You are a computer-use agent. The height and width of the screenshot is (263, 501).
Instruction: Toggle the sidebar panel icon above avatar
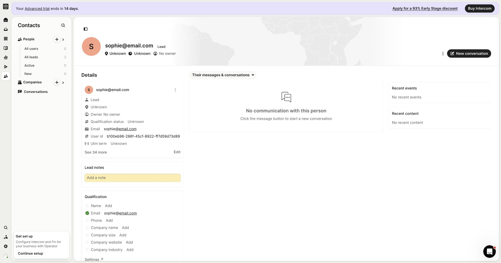click(86, 29)
